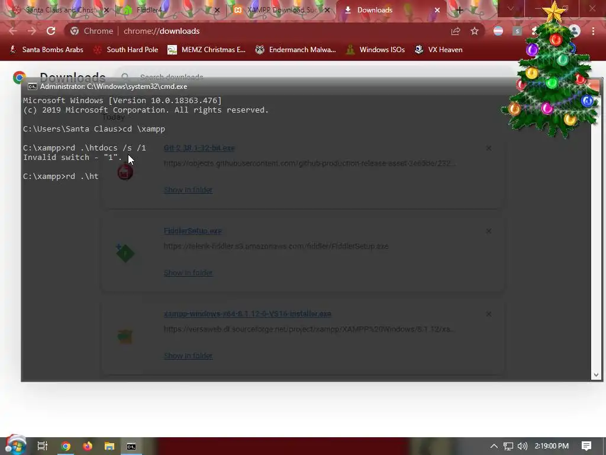Open Chrome's tab search dropdown

click(x=511, y=8)
